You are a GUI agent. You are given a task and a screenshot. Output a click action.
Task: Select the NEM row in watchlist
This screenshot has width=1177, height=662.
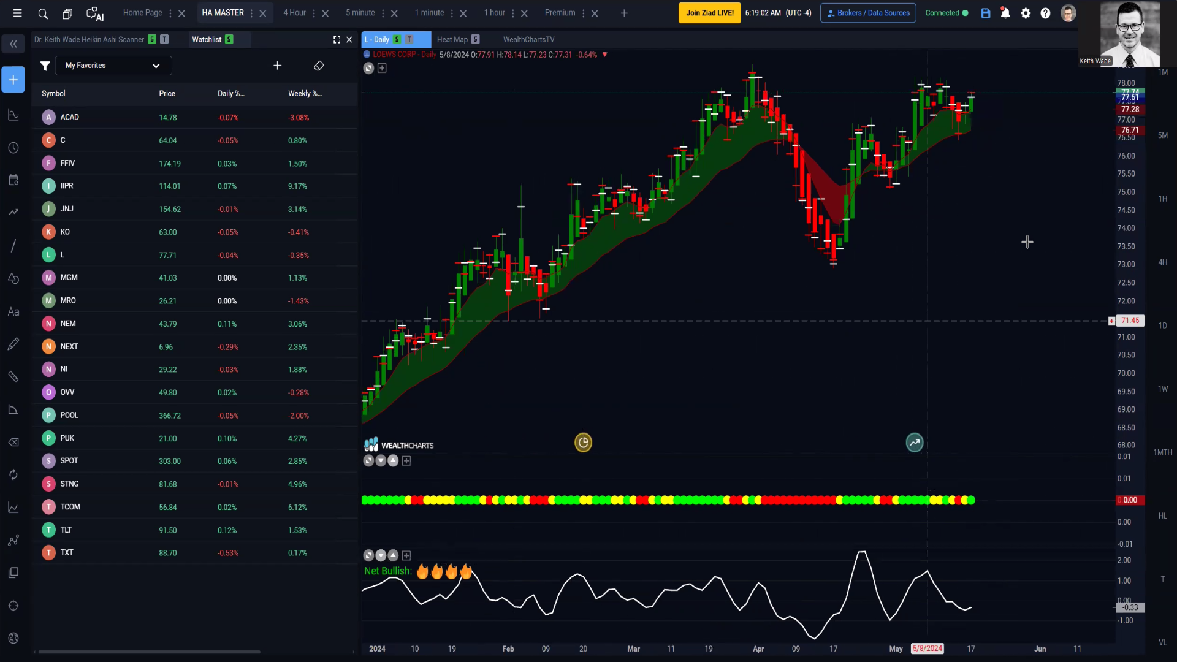(x=194, y=324)
